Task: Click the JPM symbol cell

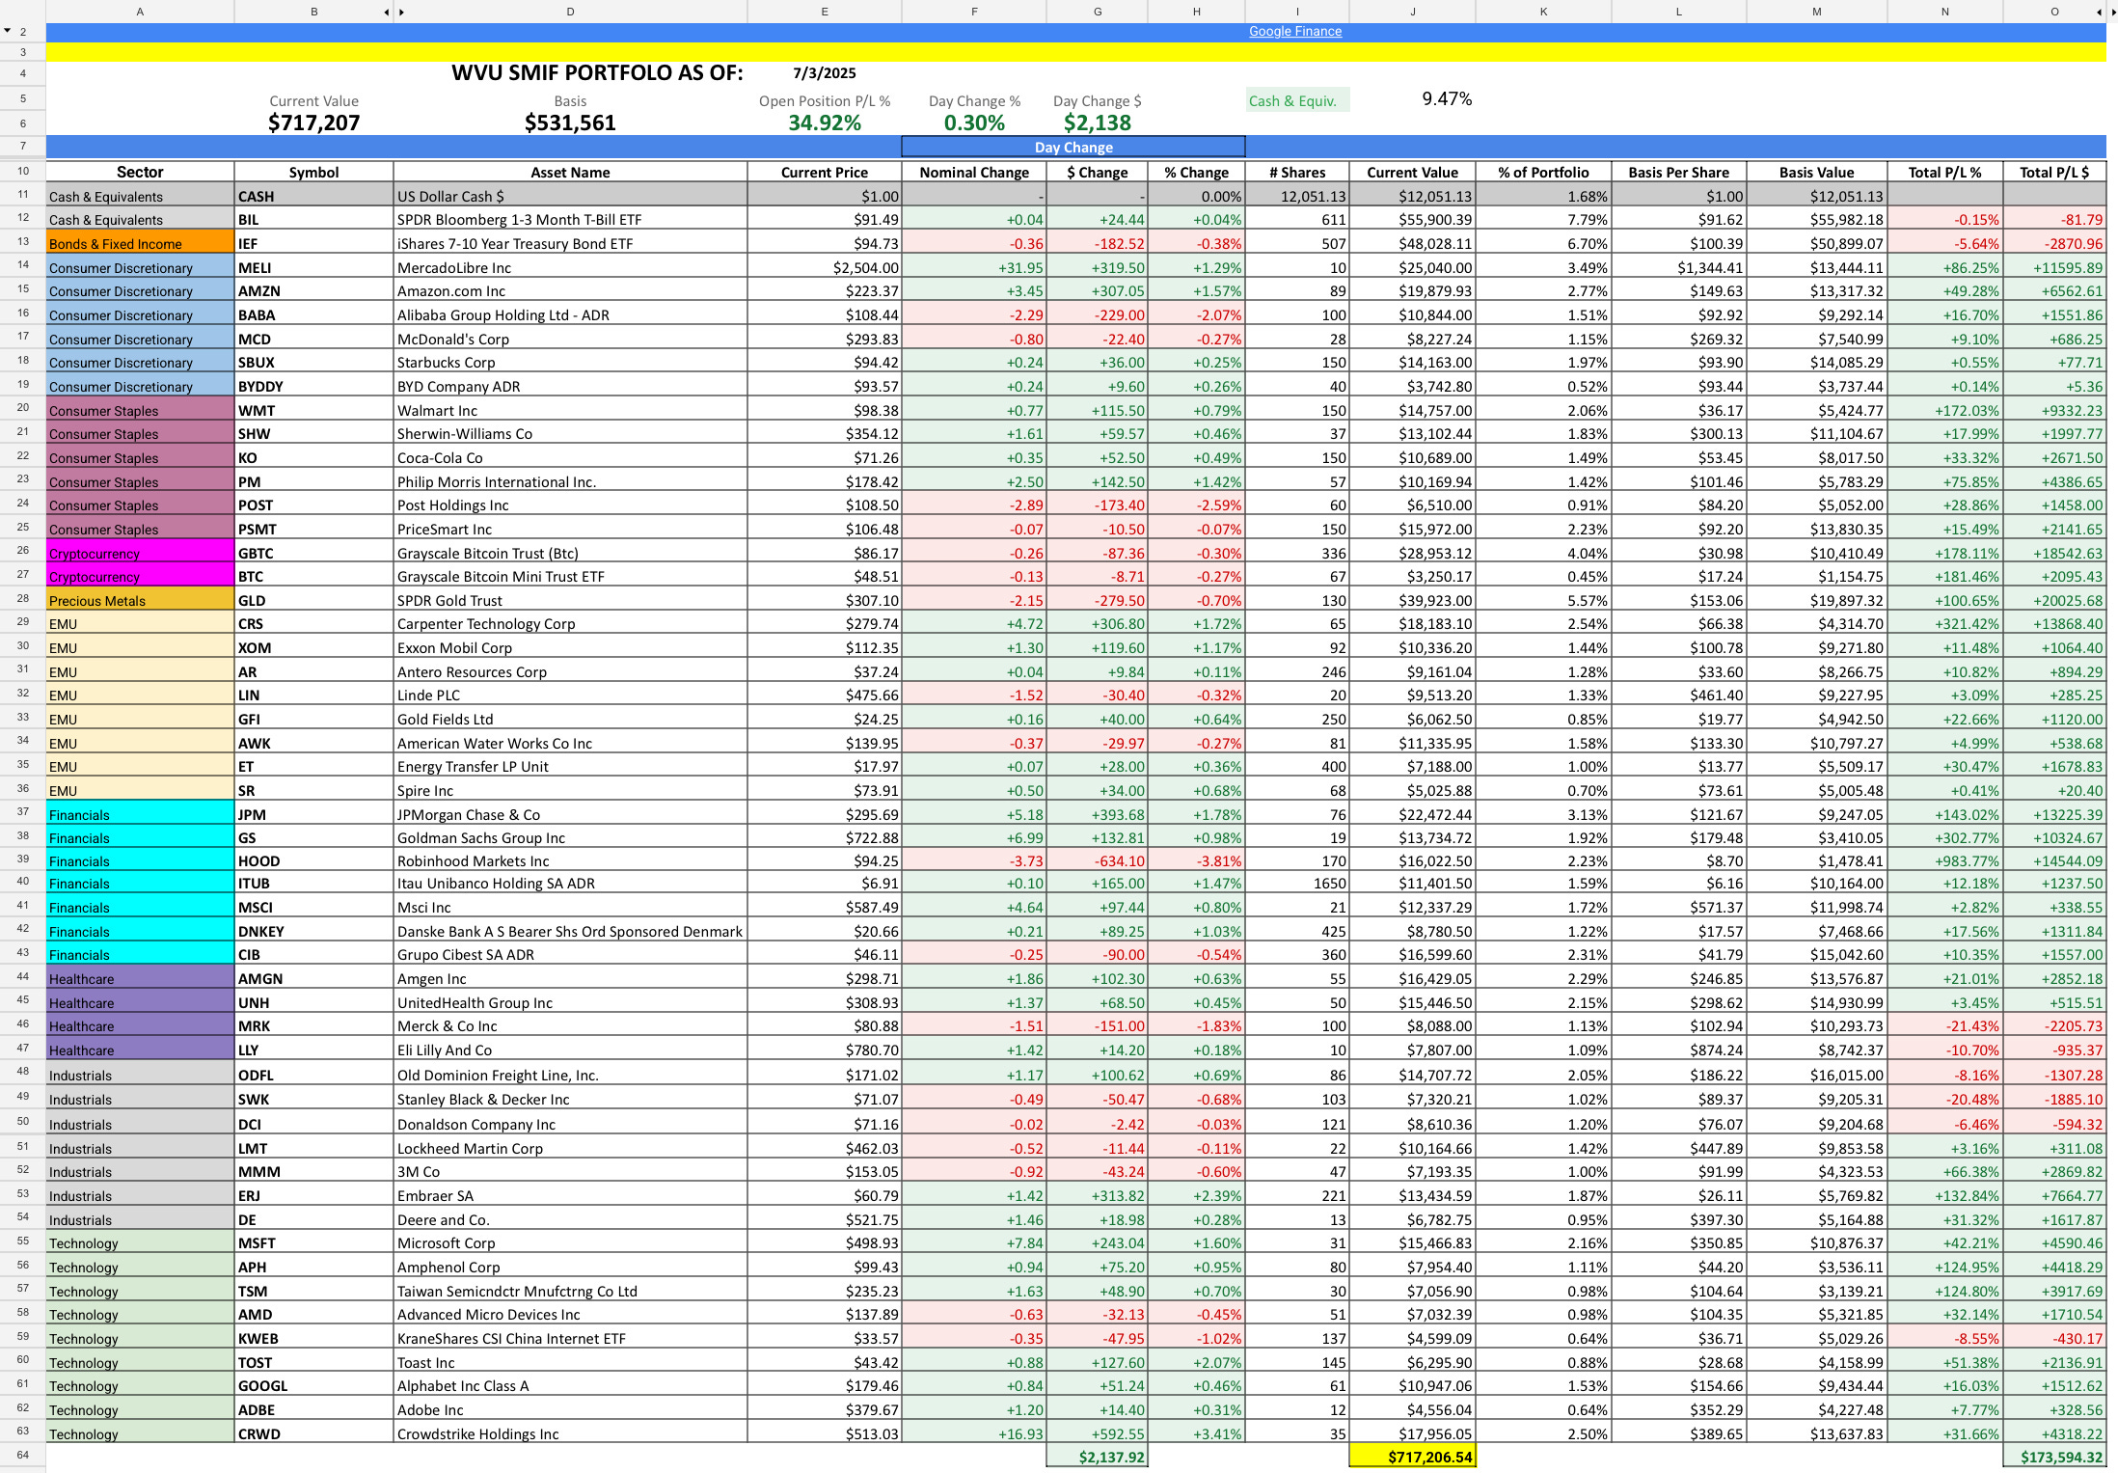Action: (x=313, y=814)
